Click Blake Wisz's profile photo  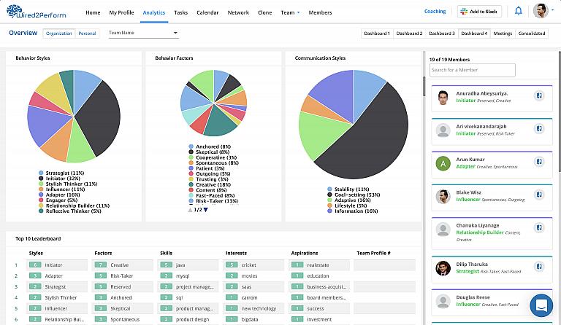[443, 197]
